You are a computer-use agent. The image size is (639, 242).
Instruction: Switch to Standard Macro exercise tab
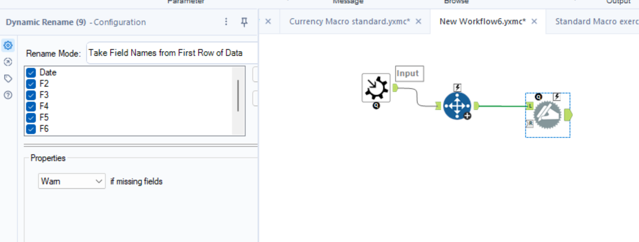pyautogui.click(x=596, y=22)
